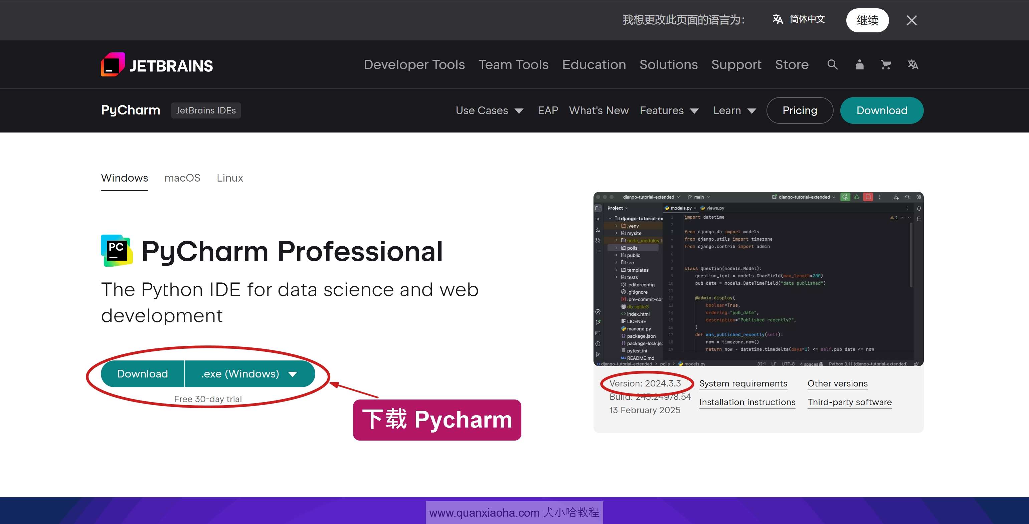Image resolution: width=1029 pixels, height=524 pixels.
Task: Open the shopping cart icon
Action: pos(886,64)
